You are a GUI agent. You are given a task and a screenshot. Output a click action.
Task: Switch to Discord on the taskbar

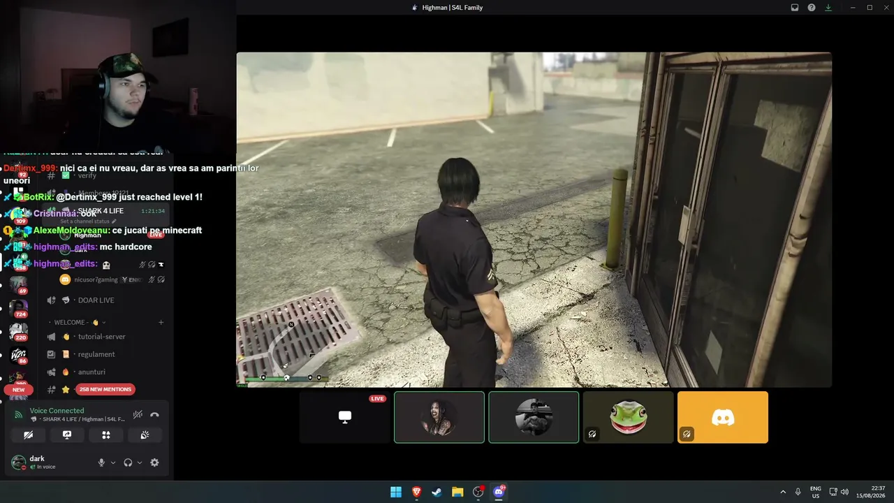tap(499, 492)
